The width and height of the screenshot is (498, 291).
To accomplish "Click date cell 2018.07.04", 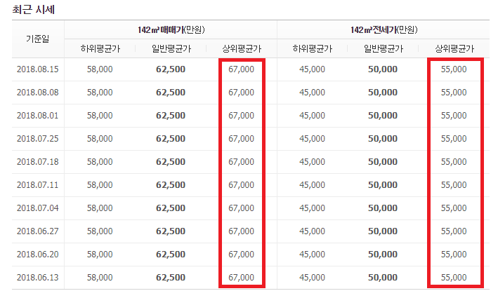I will click(x=38, y=208).
